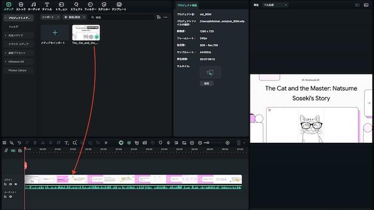Toggle the green auto-ripple icon
374x210 pixels.
coord(13,150)
